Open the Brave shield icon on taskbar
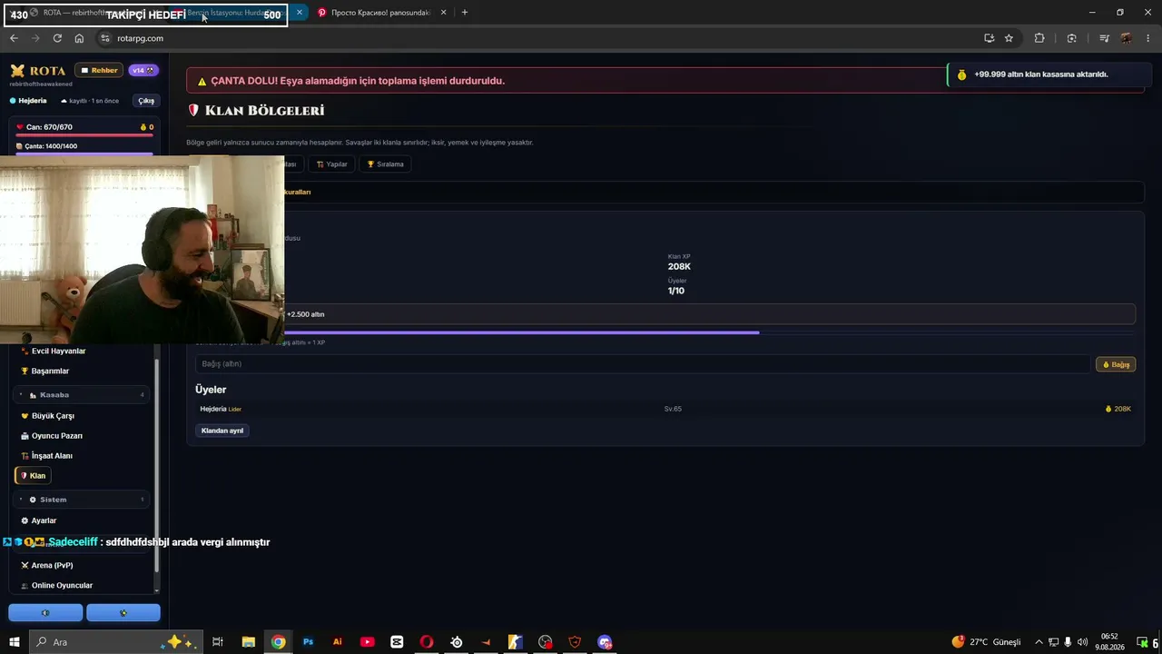Viewport: 1162px width, 654px height. (575, 642)
